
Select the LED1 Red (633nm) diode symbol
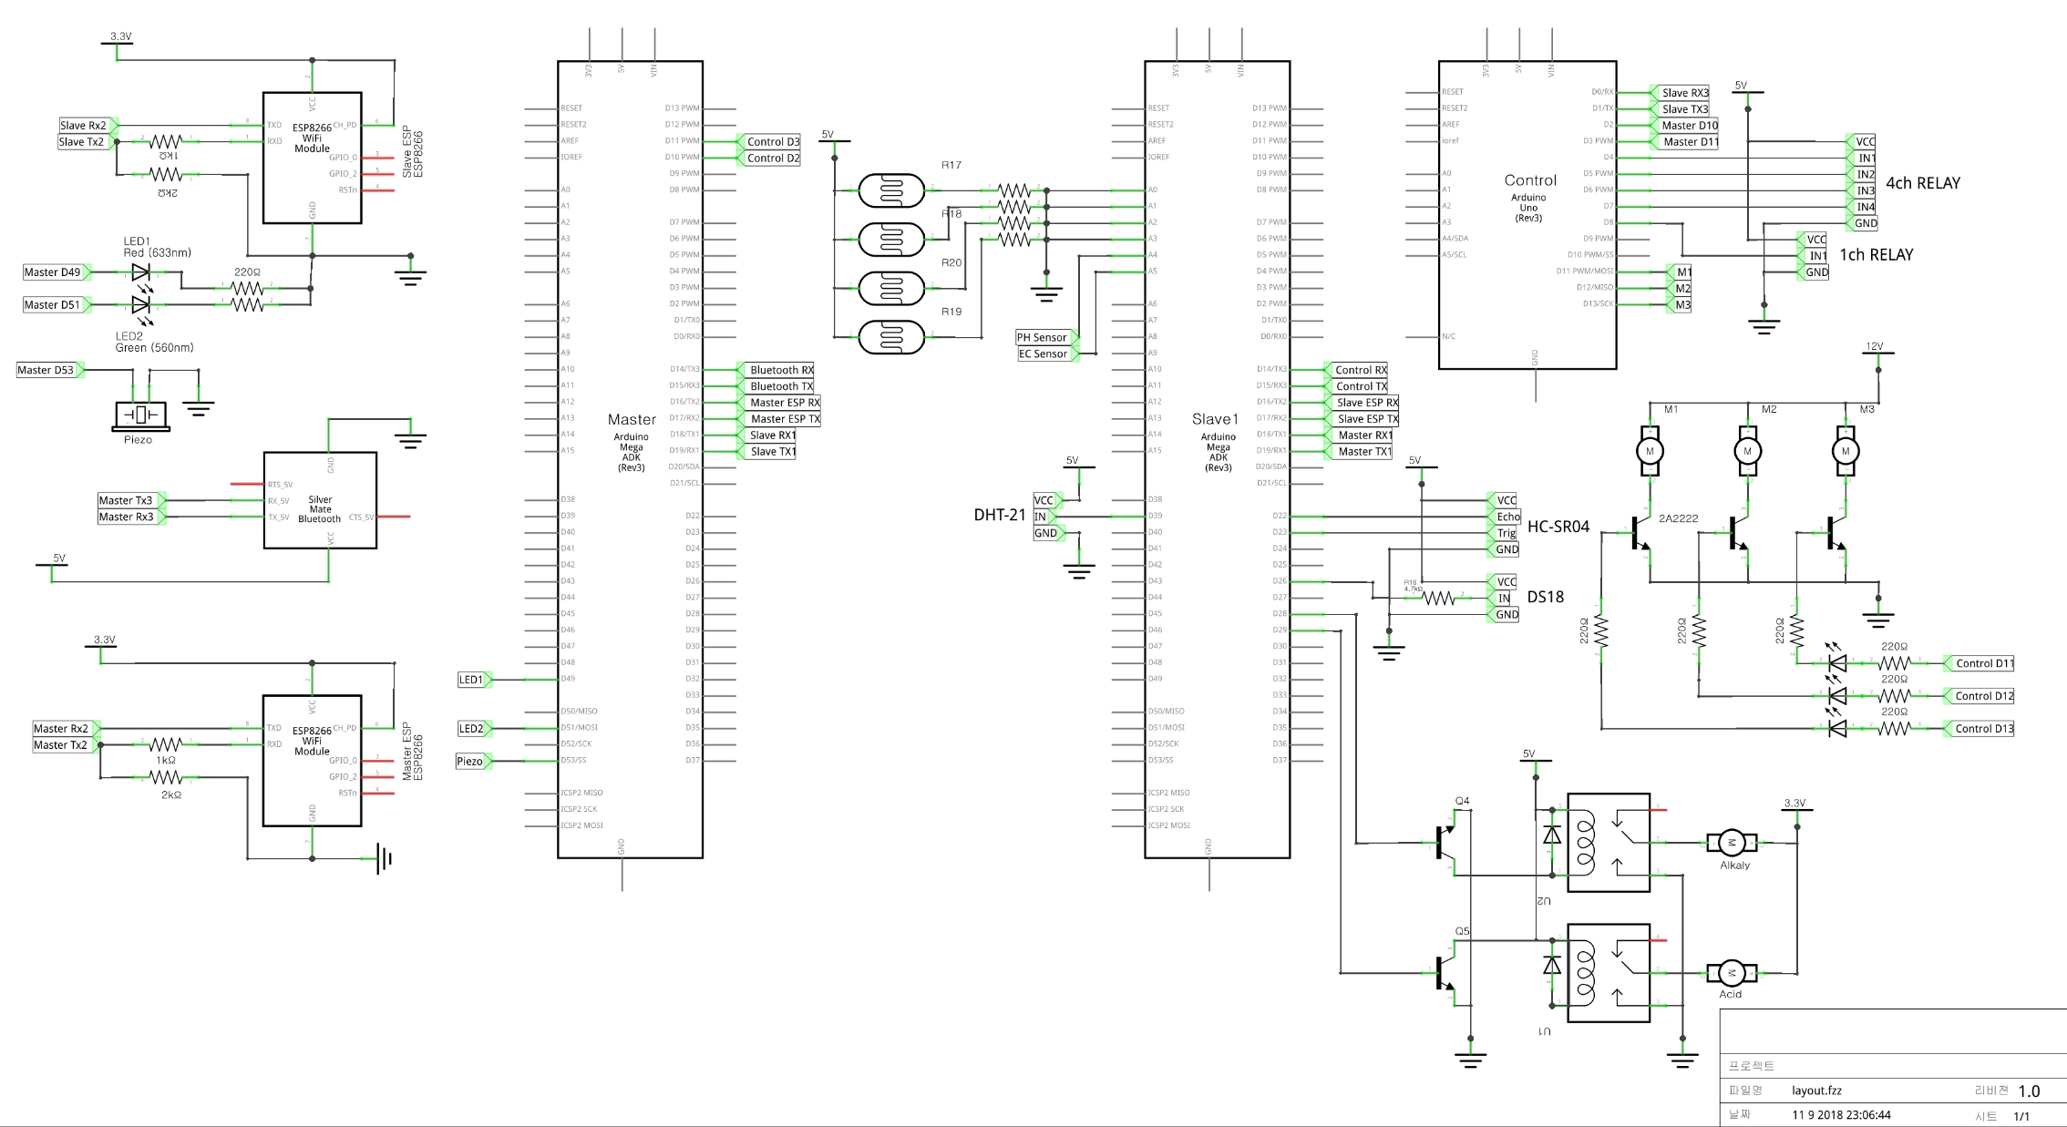(140, 272)
